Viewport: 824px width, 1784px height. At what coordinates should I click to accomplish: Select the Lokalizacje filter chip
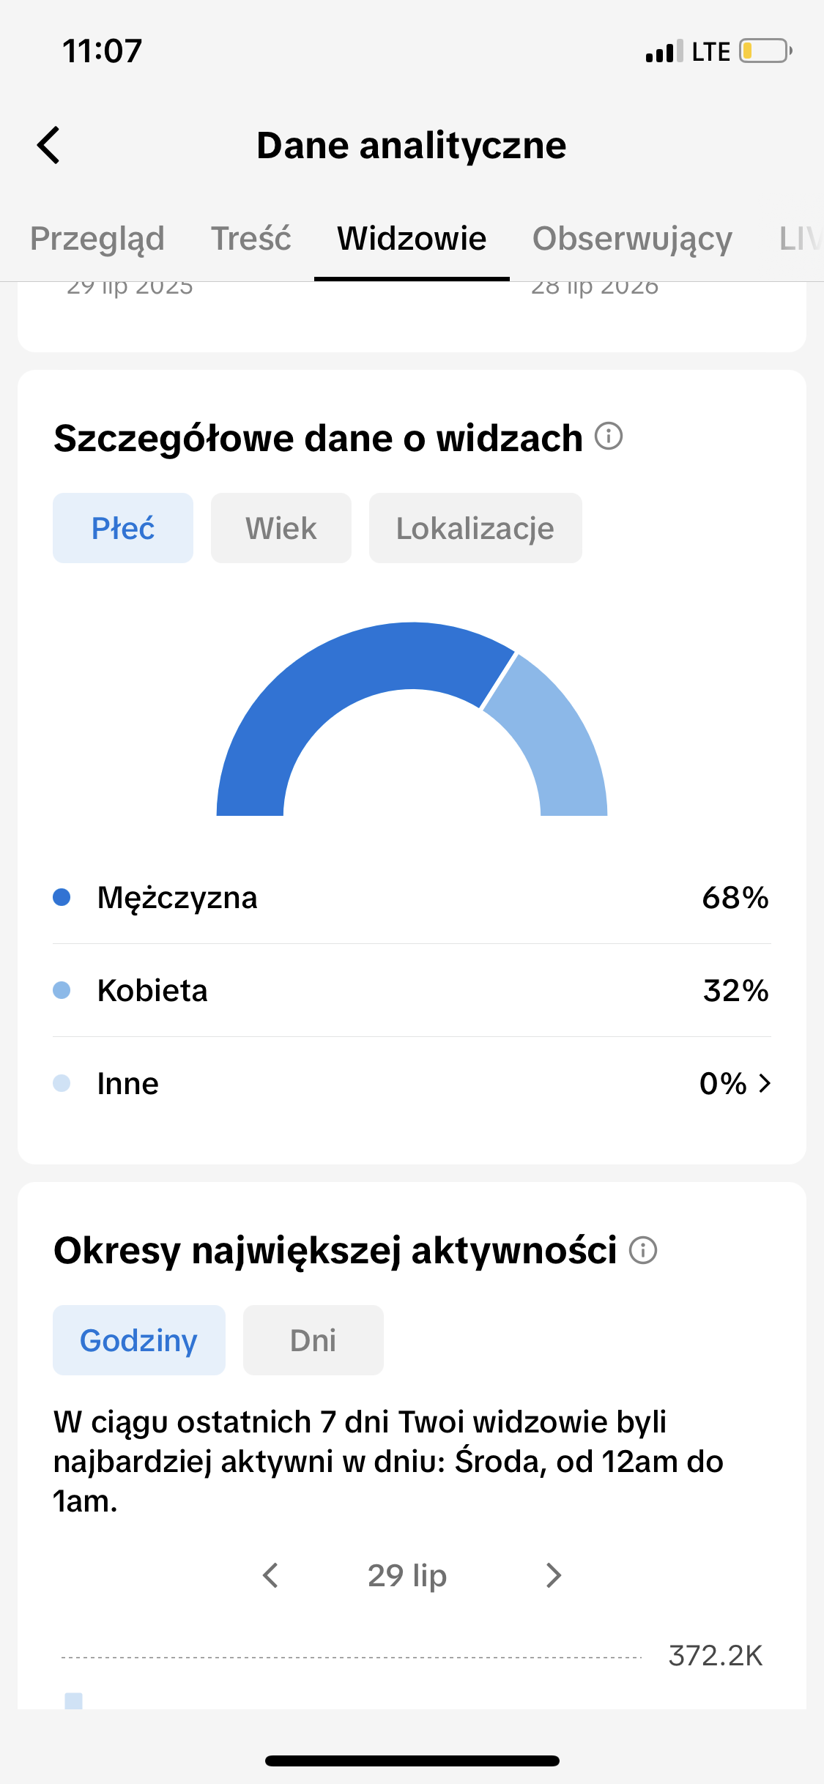(x=475, y=528)
